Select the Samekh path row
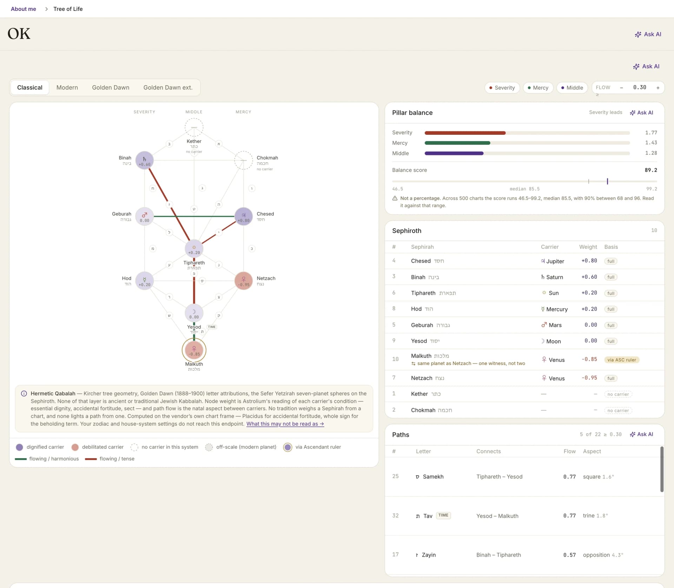674x588 pixels. point(522,477)
